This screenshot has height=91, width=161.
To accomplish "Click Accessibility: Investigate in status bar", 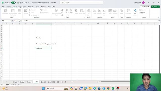I will point(14,85).
